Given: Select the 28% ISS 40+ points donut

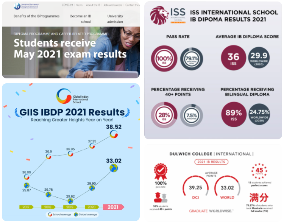Looking at the screenshot, I should point(164,115).
